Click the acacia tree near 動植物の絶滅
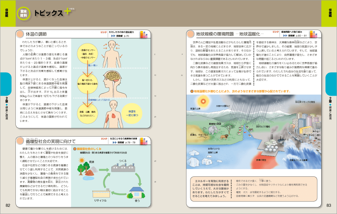Screen dimensions: 337x214 click(x=229, y=128)
